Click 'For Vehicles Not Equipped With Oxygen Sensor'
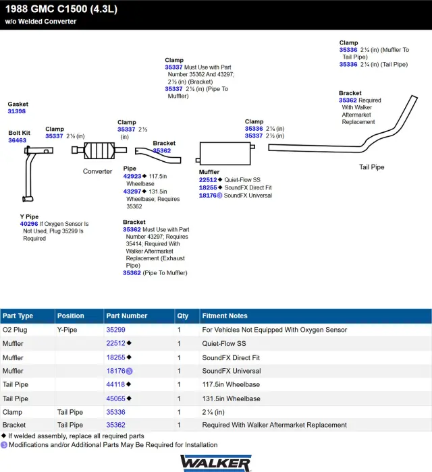The width and height of the screenshot is (432, 472). click(x=275, y=330)
